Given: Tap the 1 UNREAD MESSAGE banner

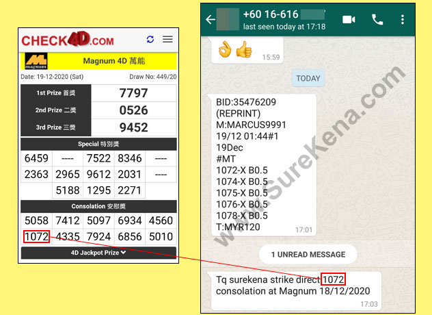Looking at the screenshot, I should click(308, 254).
